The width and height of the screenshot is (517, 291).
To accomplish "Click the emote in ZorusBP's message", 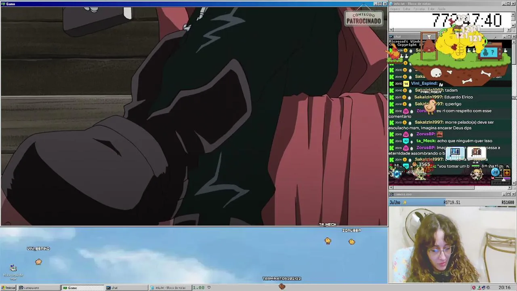I will (x=440, y=134).
